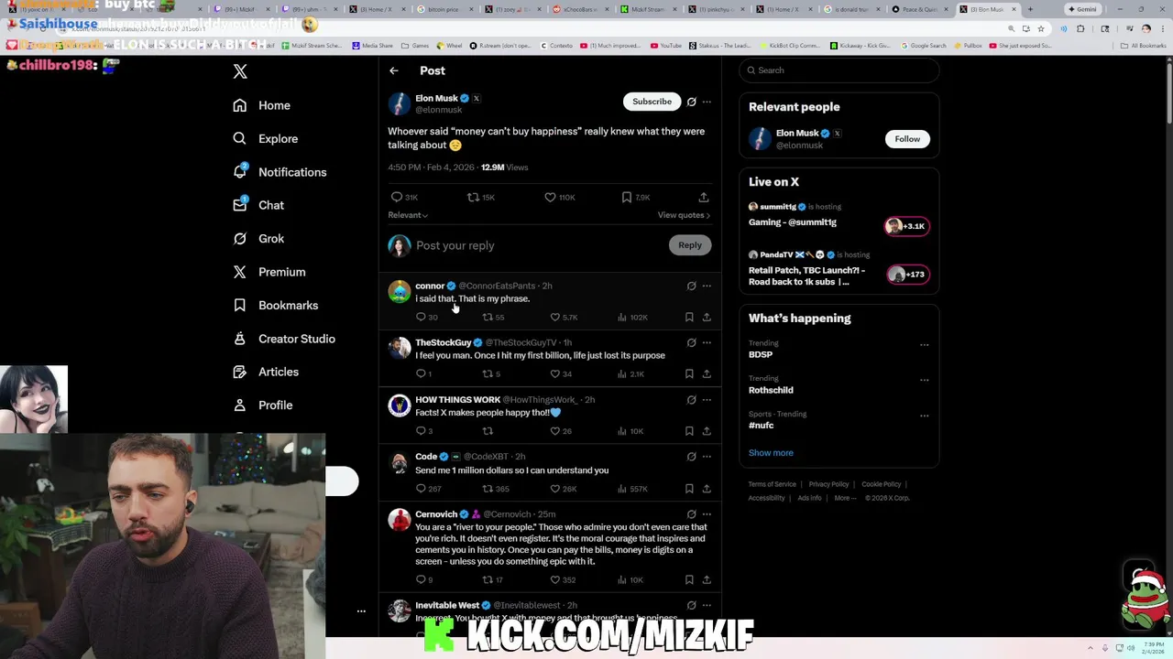Viewport: 1173px width, 659px height.
Task: Open Grok action on HOW THINGS WORK reply
Action: [x=692, y=399]
